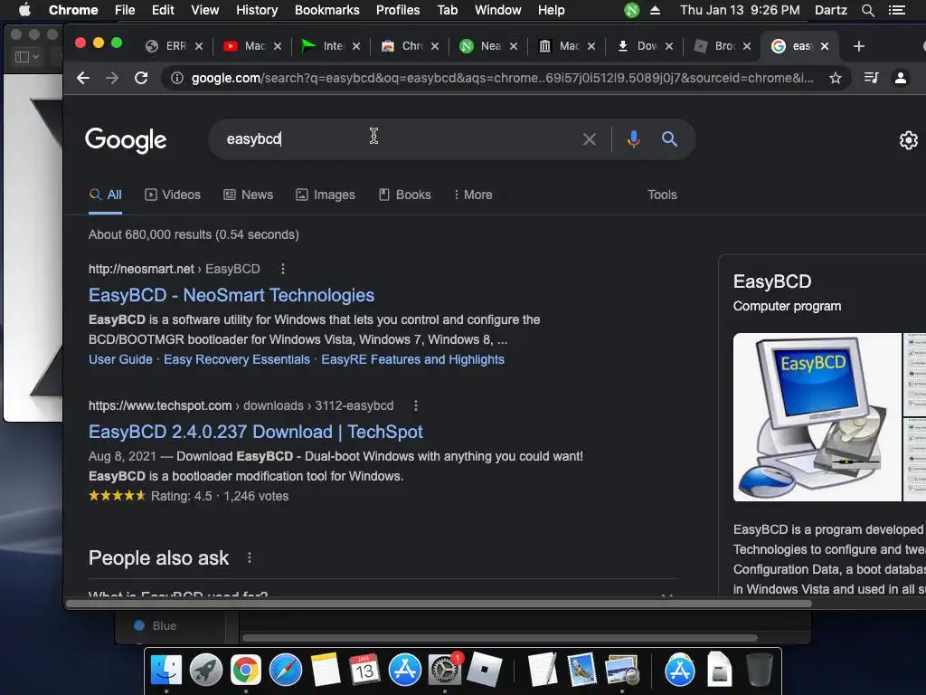Click the horizontal scrollbar of Chrome window

pyautogui.click(x=439, y=604)
